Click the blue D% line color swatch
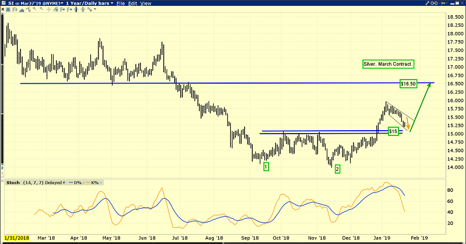Screen dimensions: 466x244 point(70,182)
